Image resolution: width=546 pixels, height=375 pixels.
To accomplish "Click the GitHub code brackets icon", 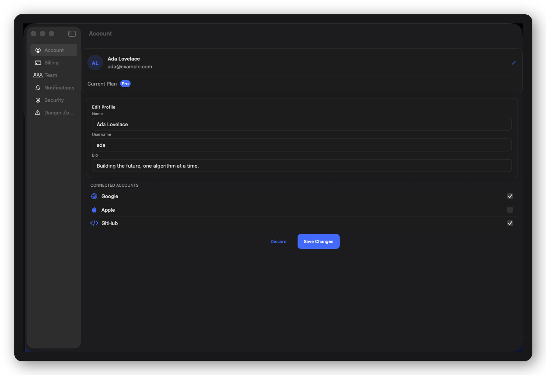I will [x=94, y=223].
